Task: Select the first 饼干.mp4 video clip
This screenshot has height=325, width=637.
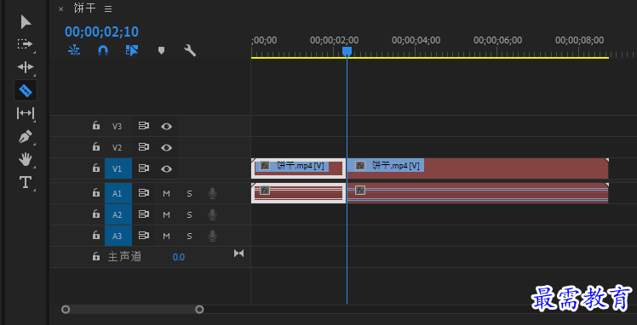Action: tap(299, 168)
